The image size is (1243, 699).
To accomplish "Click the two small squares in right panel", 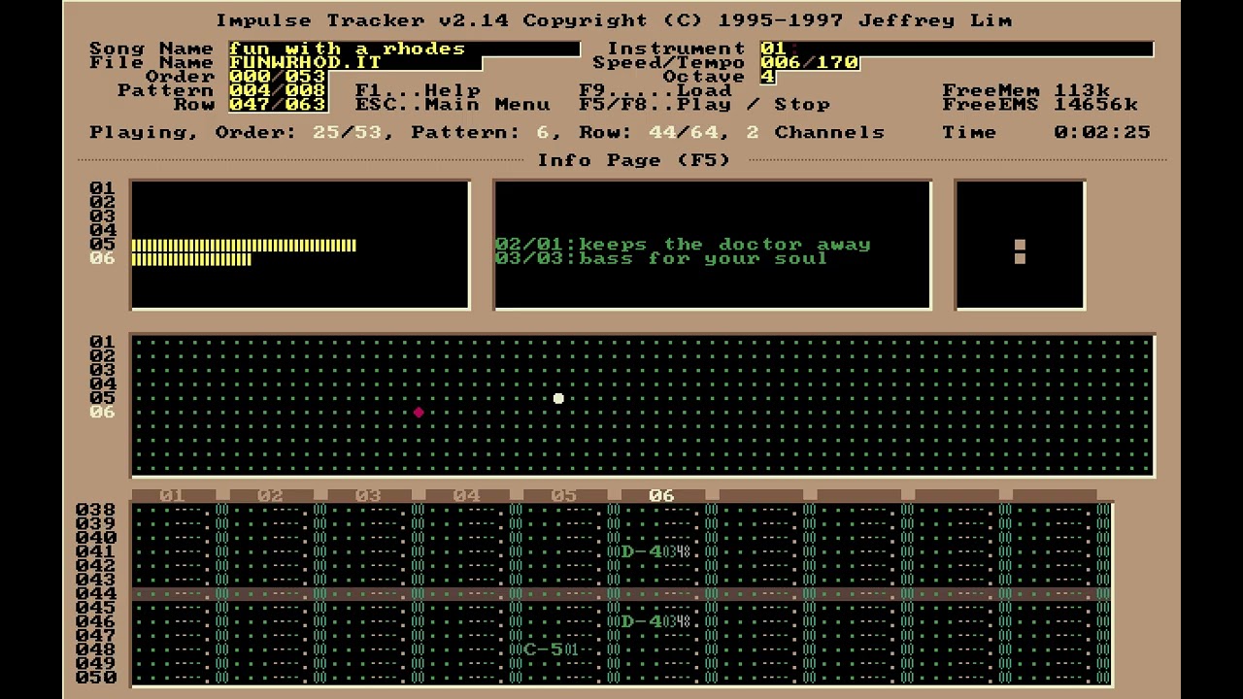I will [x=1020, y=252].
